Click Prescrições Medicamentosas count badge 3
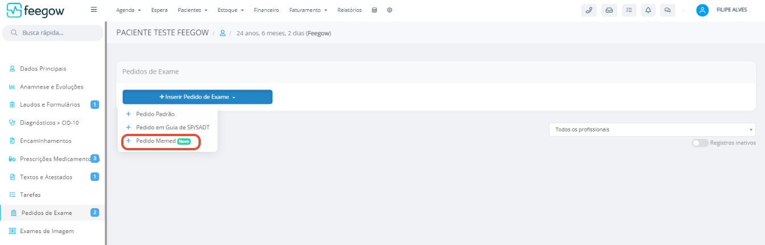The width and height of the screenshot is (765, 245). coord(95,158)
